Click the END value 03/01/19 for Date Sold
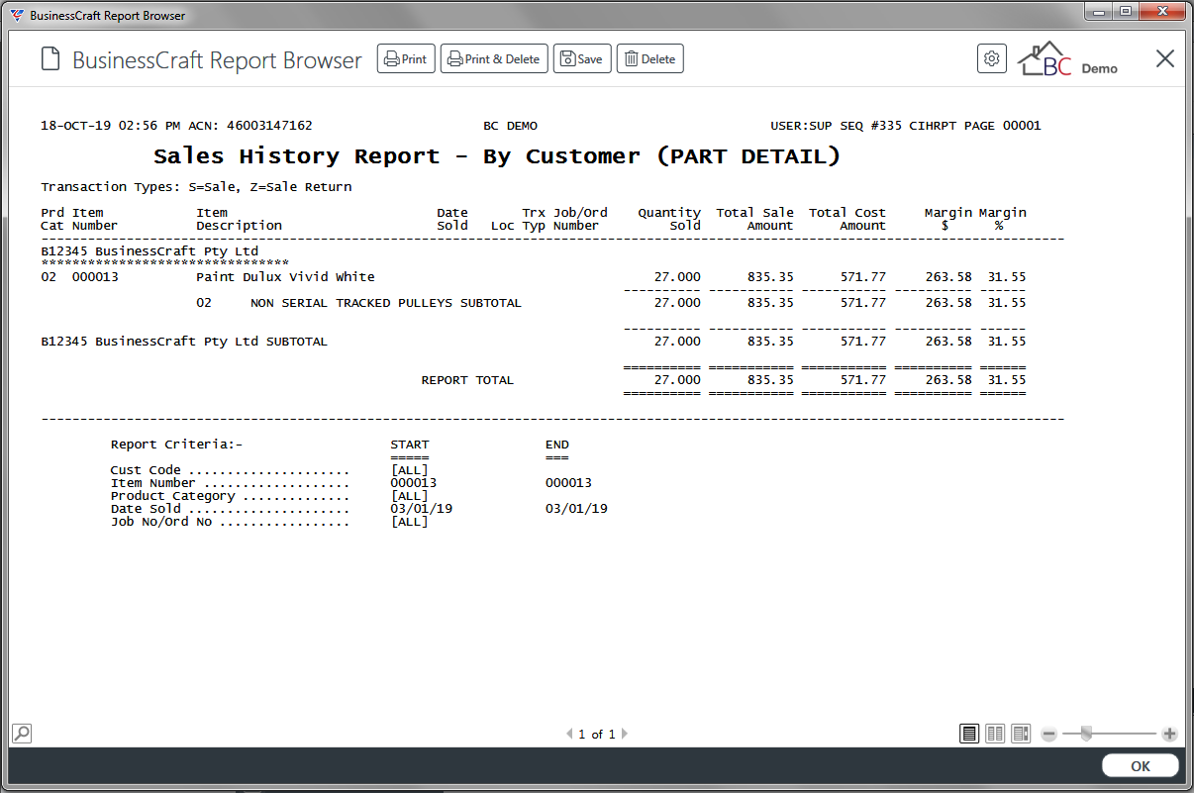Screen dimensions: 1194x793 576,509
